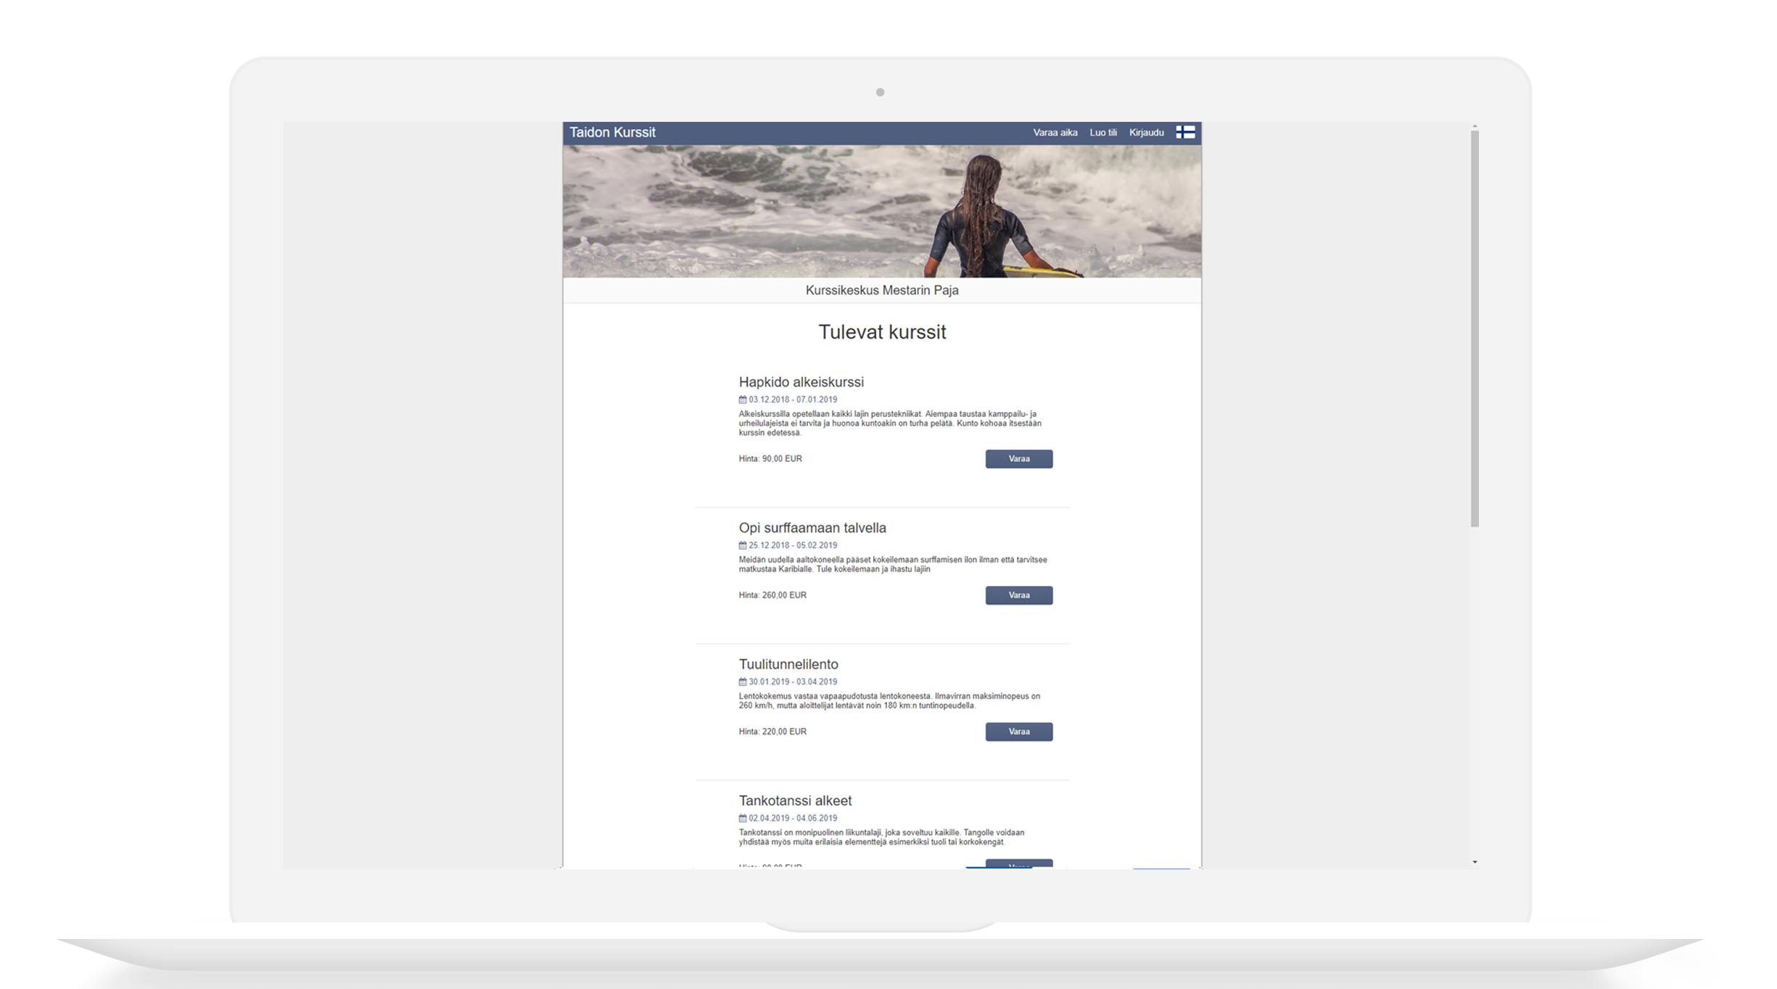Click the surfing course description paragraph

click(893, 564)
